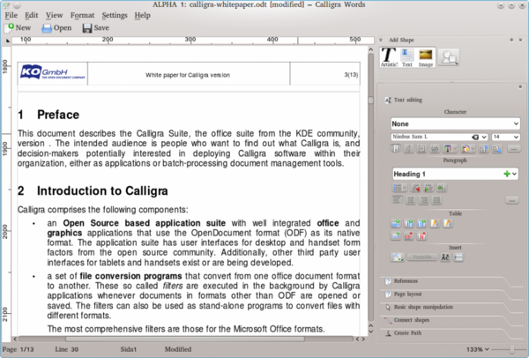
Task: Click the green plus new paragraph style icon
Action: tap(506, 174)
